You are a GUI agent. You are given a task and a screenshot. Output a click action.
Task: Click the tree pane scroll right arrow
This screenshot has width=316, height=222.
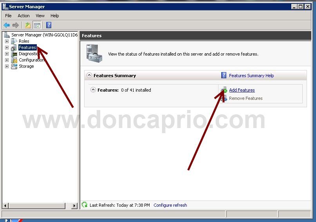[x=74, y=206]
